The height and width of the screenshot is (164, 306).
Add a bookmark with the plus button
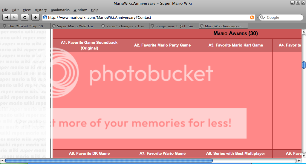[x=35, y=17]
